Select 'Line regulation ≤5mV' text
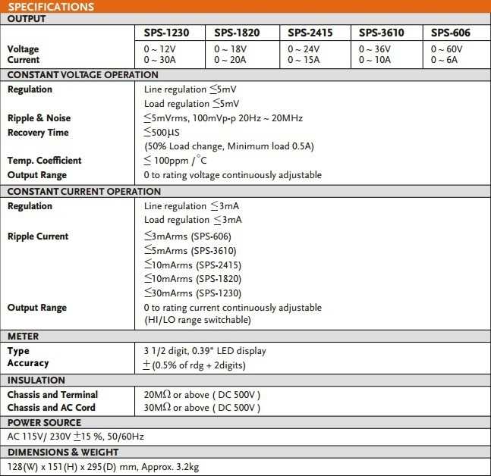This screenshot has height=476, width=491. (190, 89)
